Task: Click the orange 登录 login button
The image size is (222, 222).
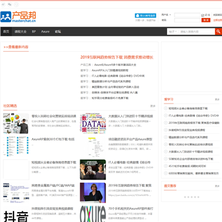Action: click(206, 20)
